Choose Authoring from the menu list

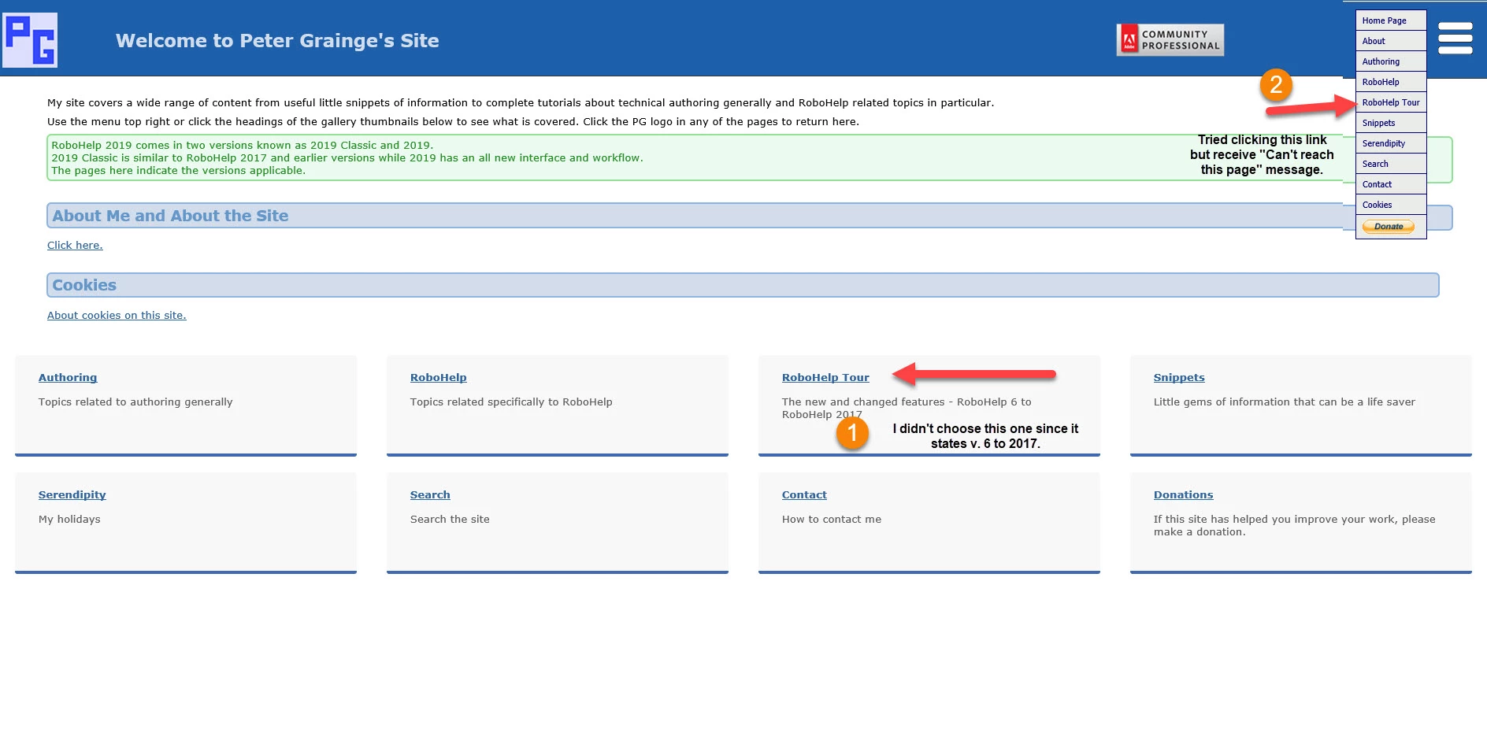coord(1391,61)
